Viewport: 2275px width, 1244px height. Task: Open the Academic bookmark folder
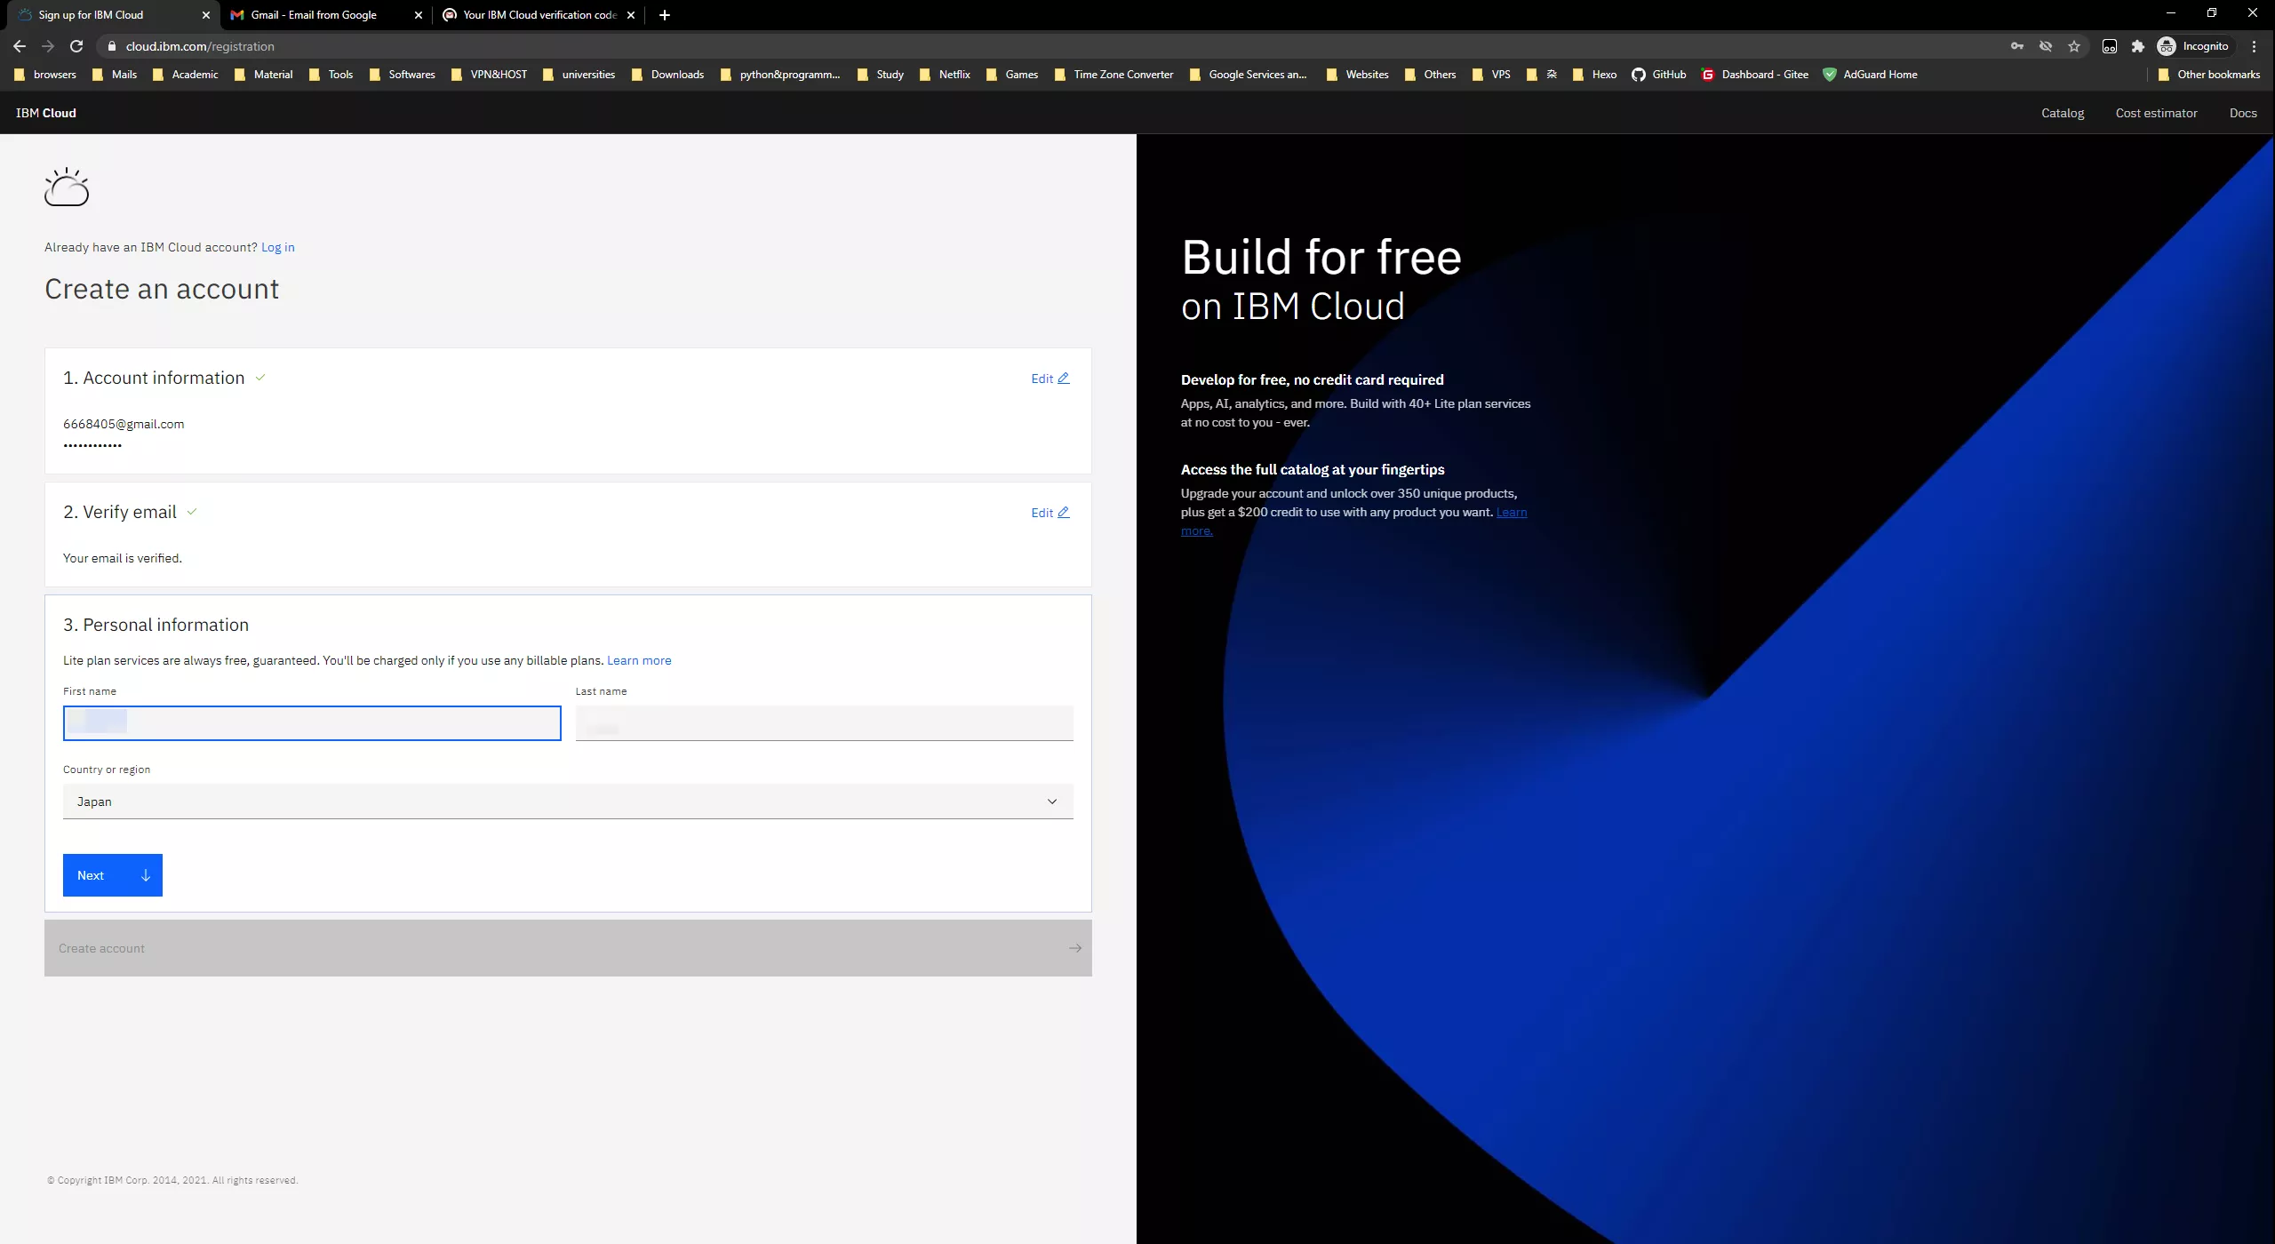[x=185, y=75]
